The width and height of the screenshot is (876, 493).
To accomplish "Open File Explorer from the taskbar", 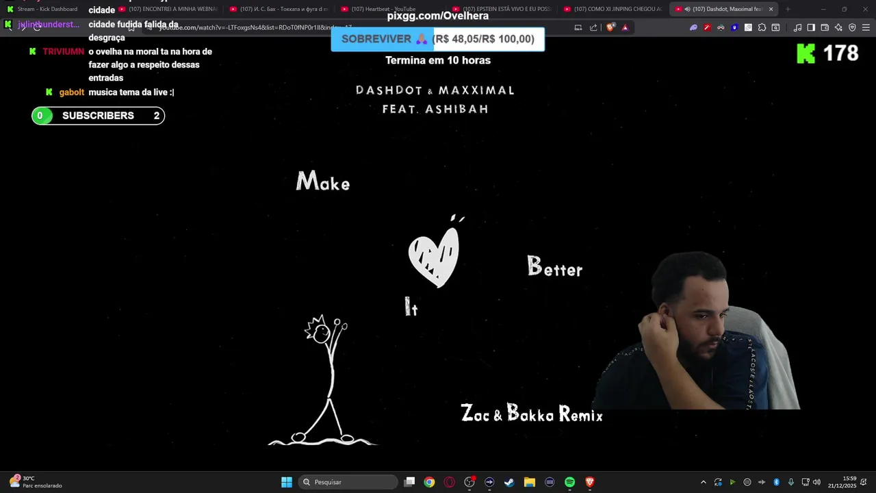I will [530, 482].
